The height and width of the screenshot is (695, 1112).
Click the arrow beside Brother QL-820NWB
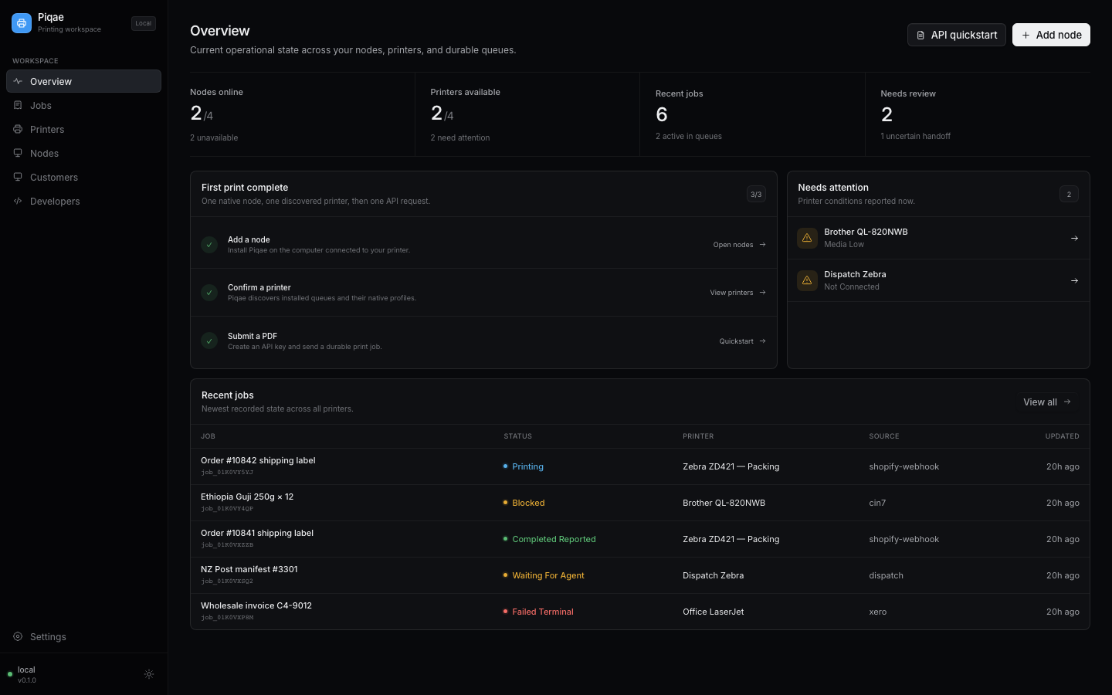tap(1074, 238)
